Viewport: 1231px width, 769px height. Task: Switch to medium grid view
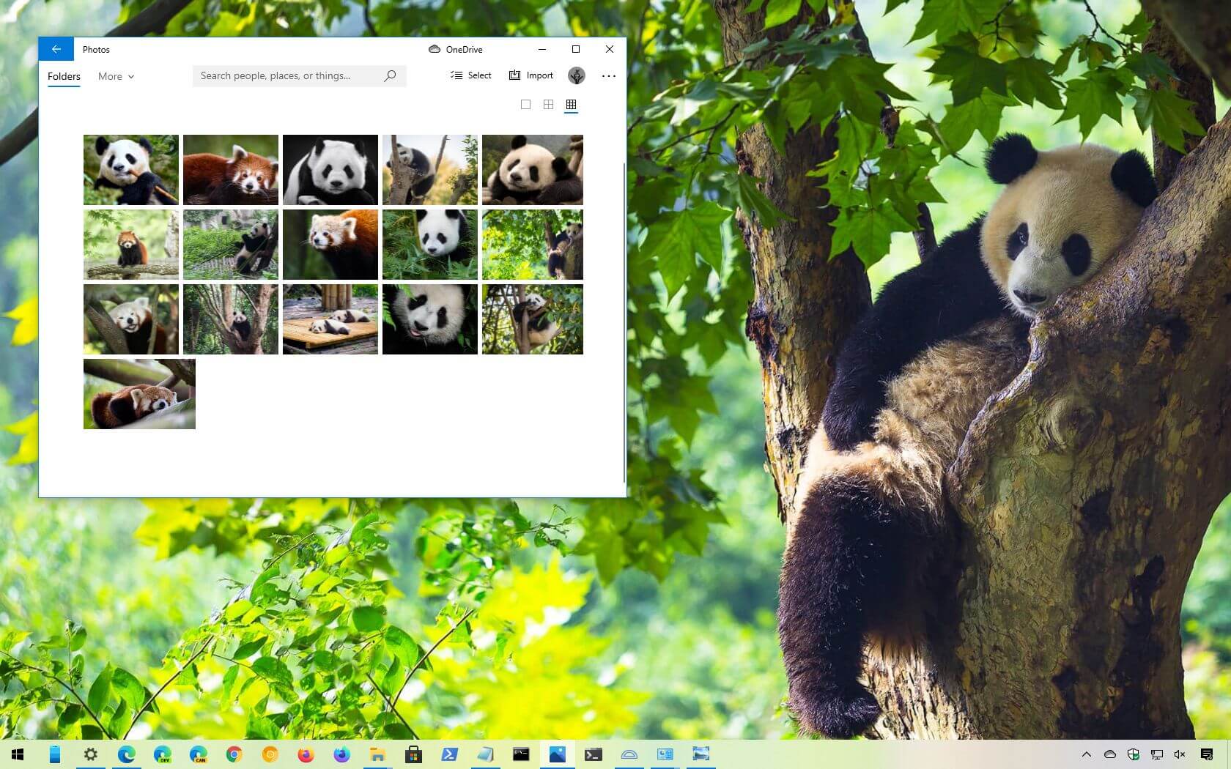pos(548,105)
